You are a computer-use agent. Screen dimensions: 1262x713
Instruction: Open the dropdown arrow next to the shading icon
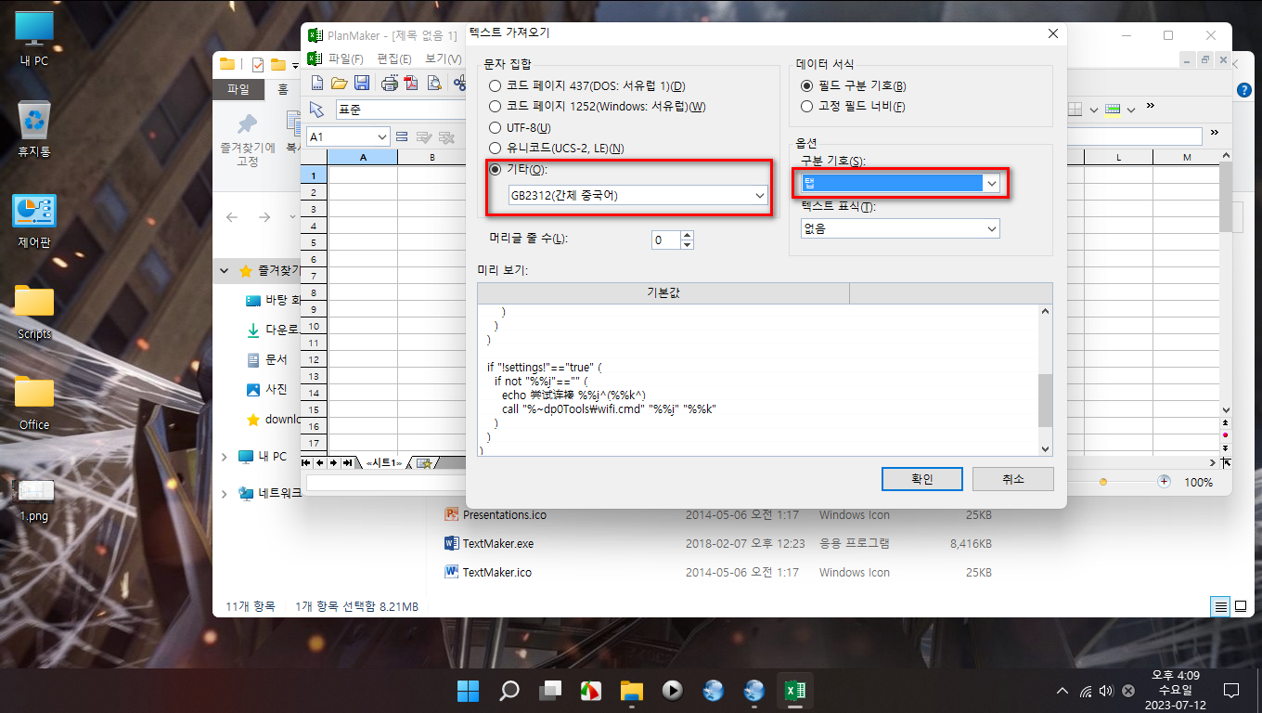click(x=1130, y=110)
